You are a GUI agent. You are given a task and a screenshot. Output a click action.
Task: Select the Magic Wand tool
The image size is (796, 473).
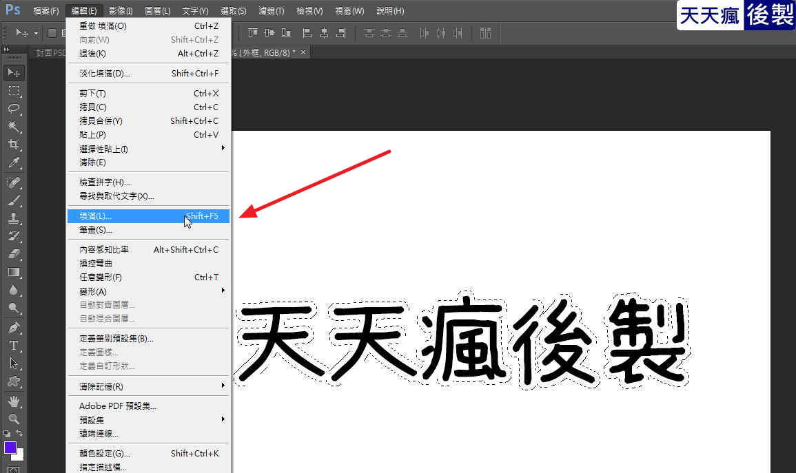click(x=14, y=127)
